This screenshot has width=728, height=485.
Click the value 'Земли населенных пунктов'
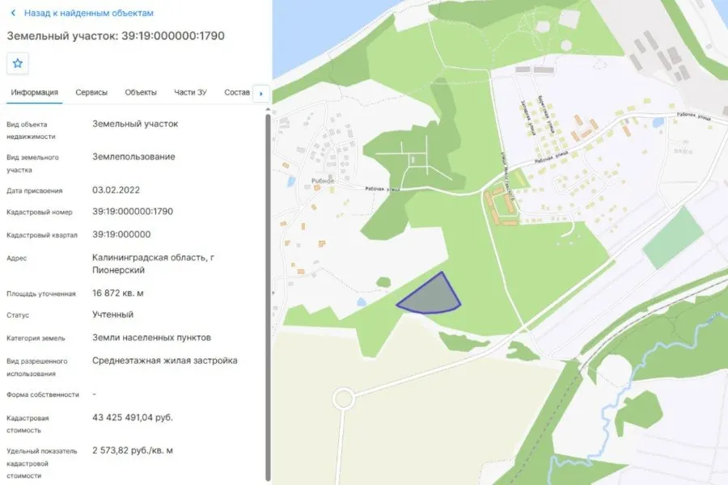point(151,337)
